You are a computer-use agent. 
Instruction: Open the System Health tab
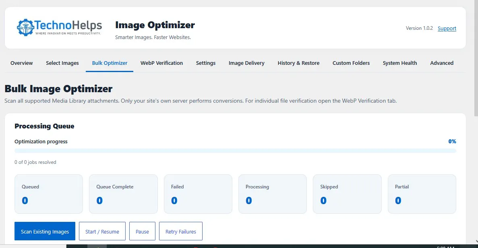pos(399,63)
